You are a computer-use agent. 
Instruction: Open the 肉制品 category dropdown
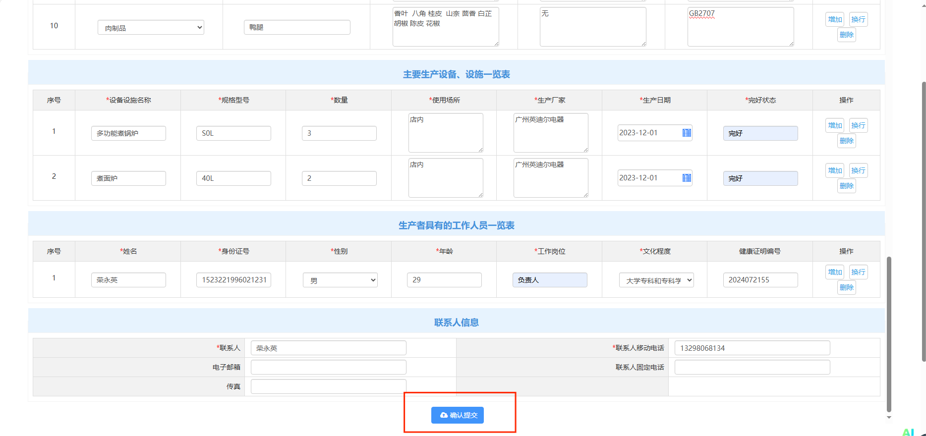coord(151,28)
